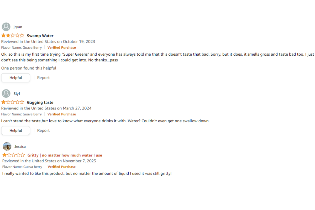Click the Jessica username
Viewport: 315px width, 210px height.
[x=20, y=146]
